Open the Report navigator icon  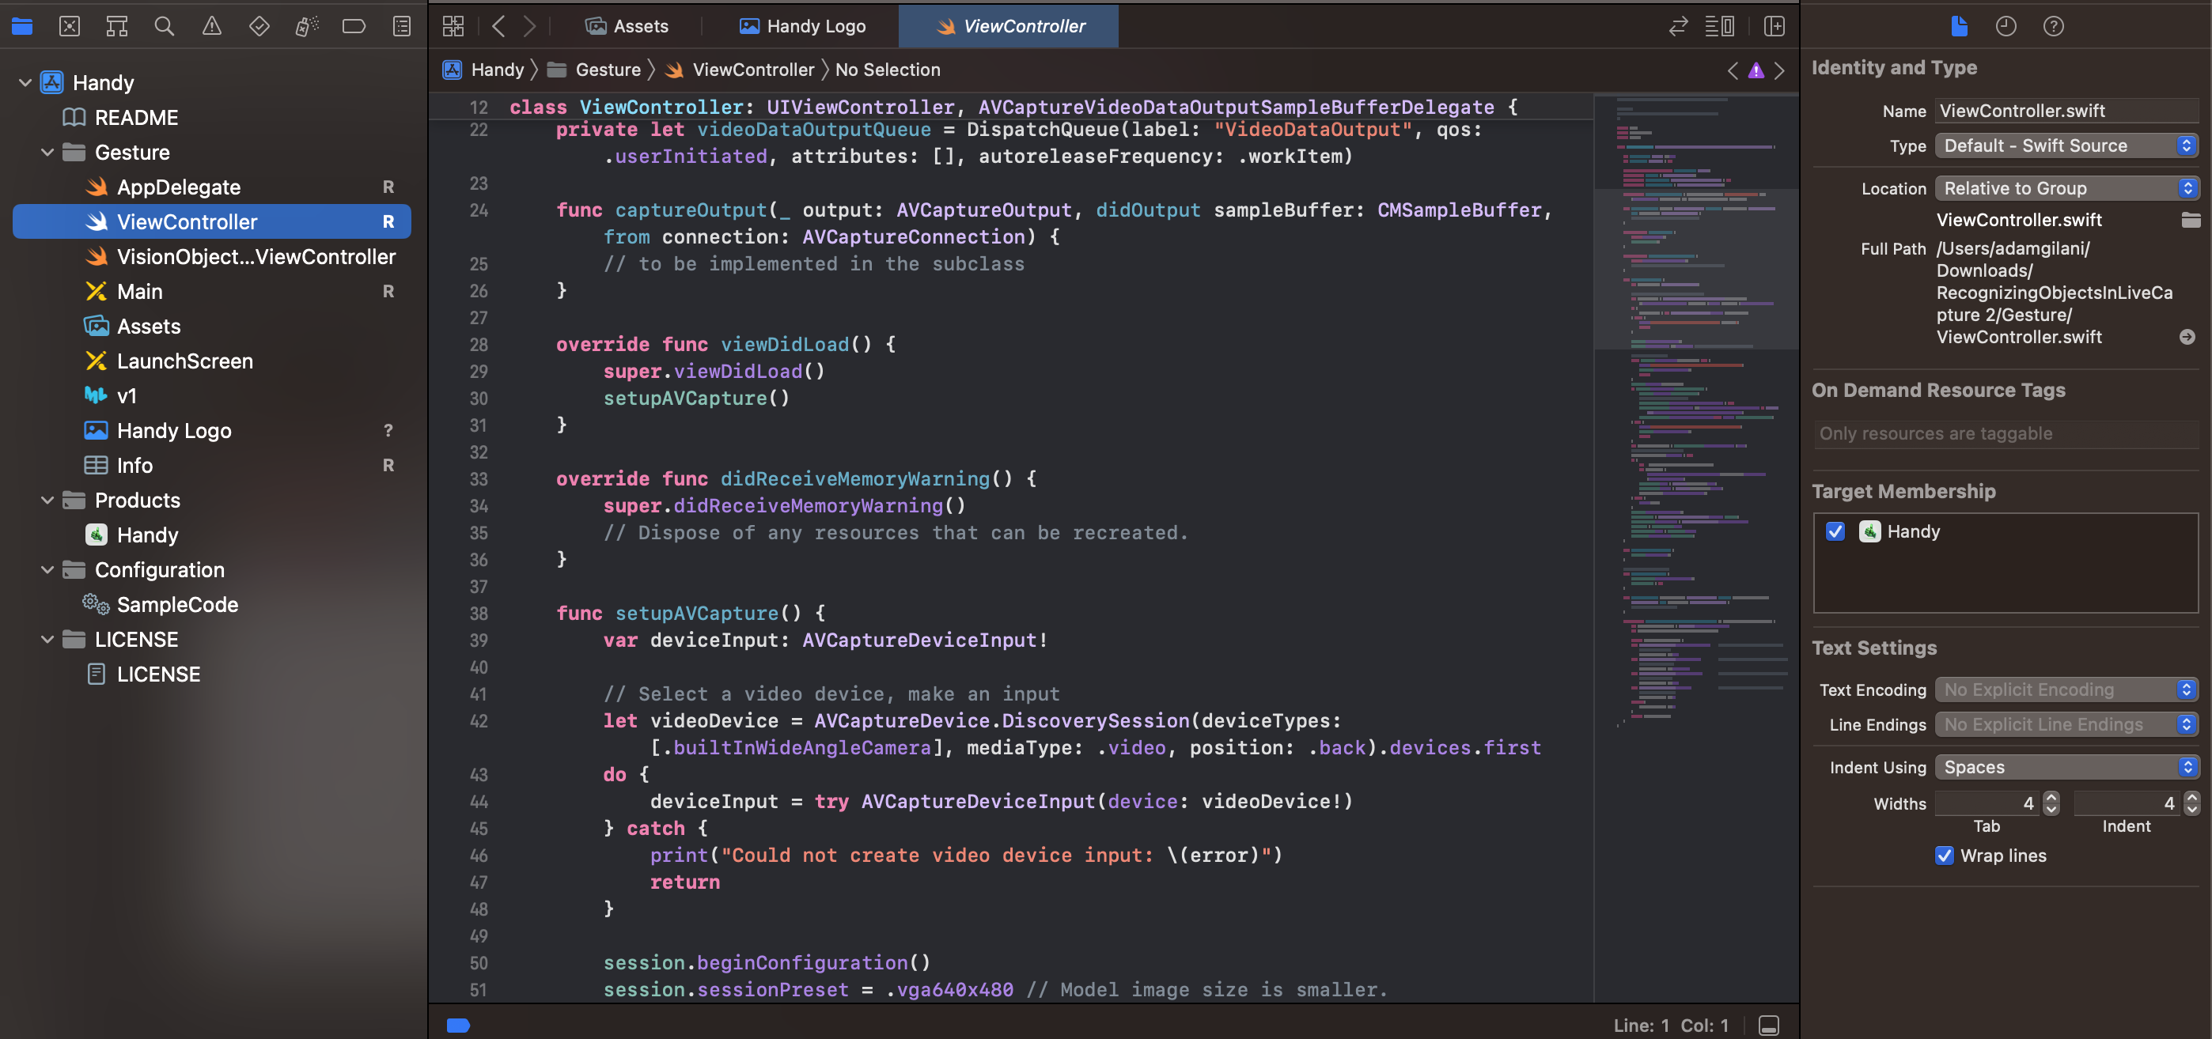(400, 26)
